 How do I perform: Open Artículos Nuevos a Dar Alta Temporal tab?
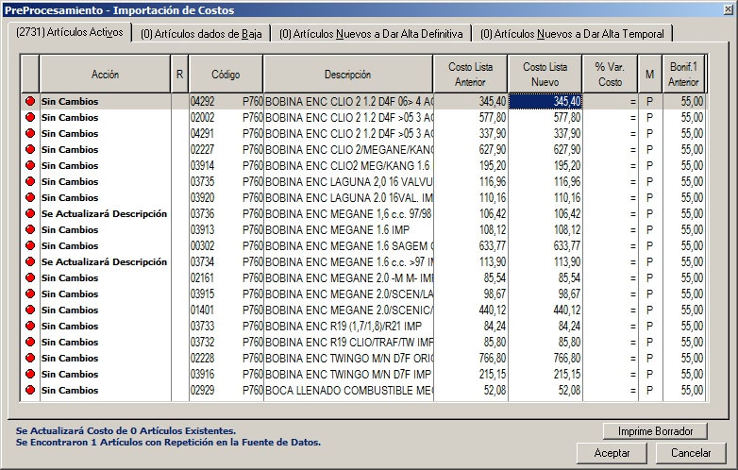tap(571, 34)
